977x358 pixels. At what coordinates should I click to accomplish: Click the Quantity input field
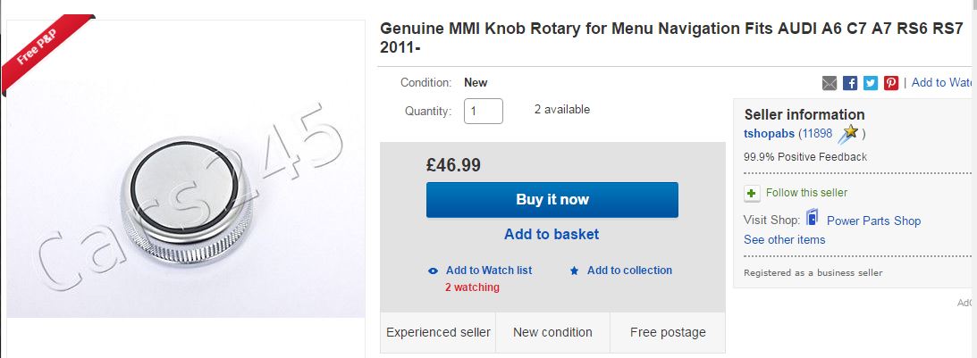point(484,111)
